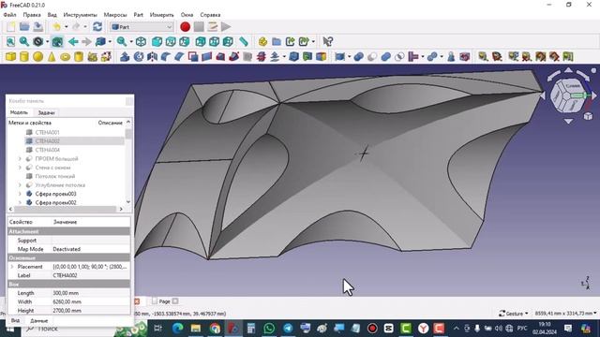Create a cylinder primitive
Image resolution: width=600 pixels, height=337 pixels.
(x=24, y=57)
